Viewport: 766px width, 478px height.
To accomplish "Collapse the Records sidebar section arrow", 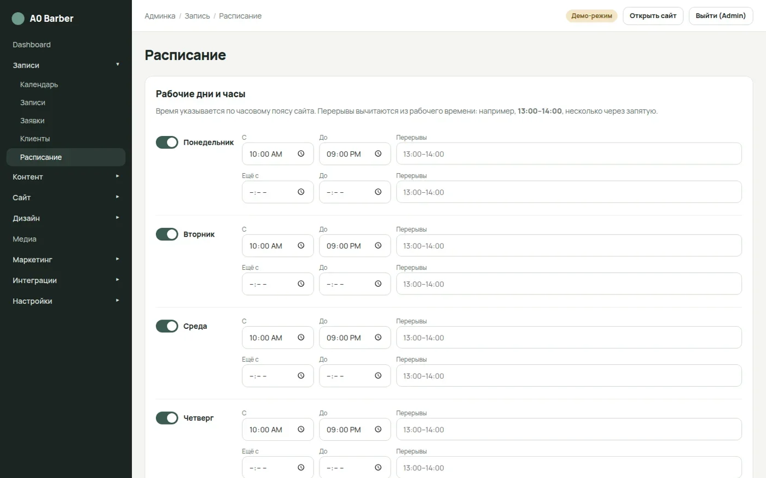I will point(118,65).
